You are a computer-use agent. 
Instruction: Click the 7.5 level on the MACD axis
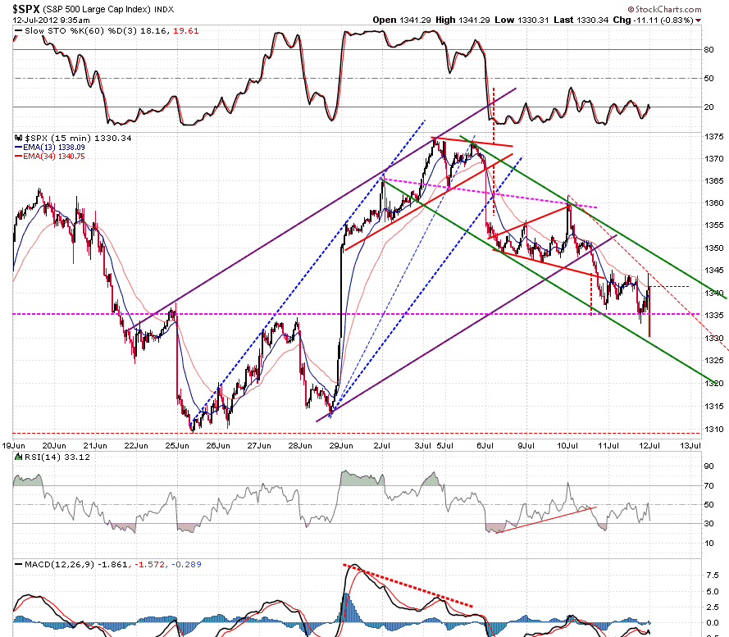pos(713,576)
